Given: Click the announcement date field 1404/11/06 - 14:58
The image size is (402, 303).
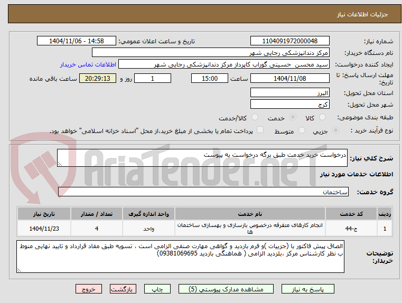Looking at the screenshot, I should point(77,41).
